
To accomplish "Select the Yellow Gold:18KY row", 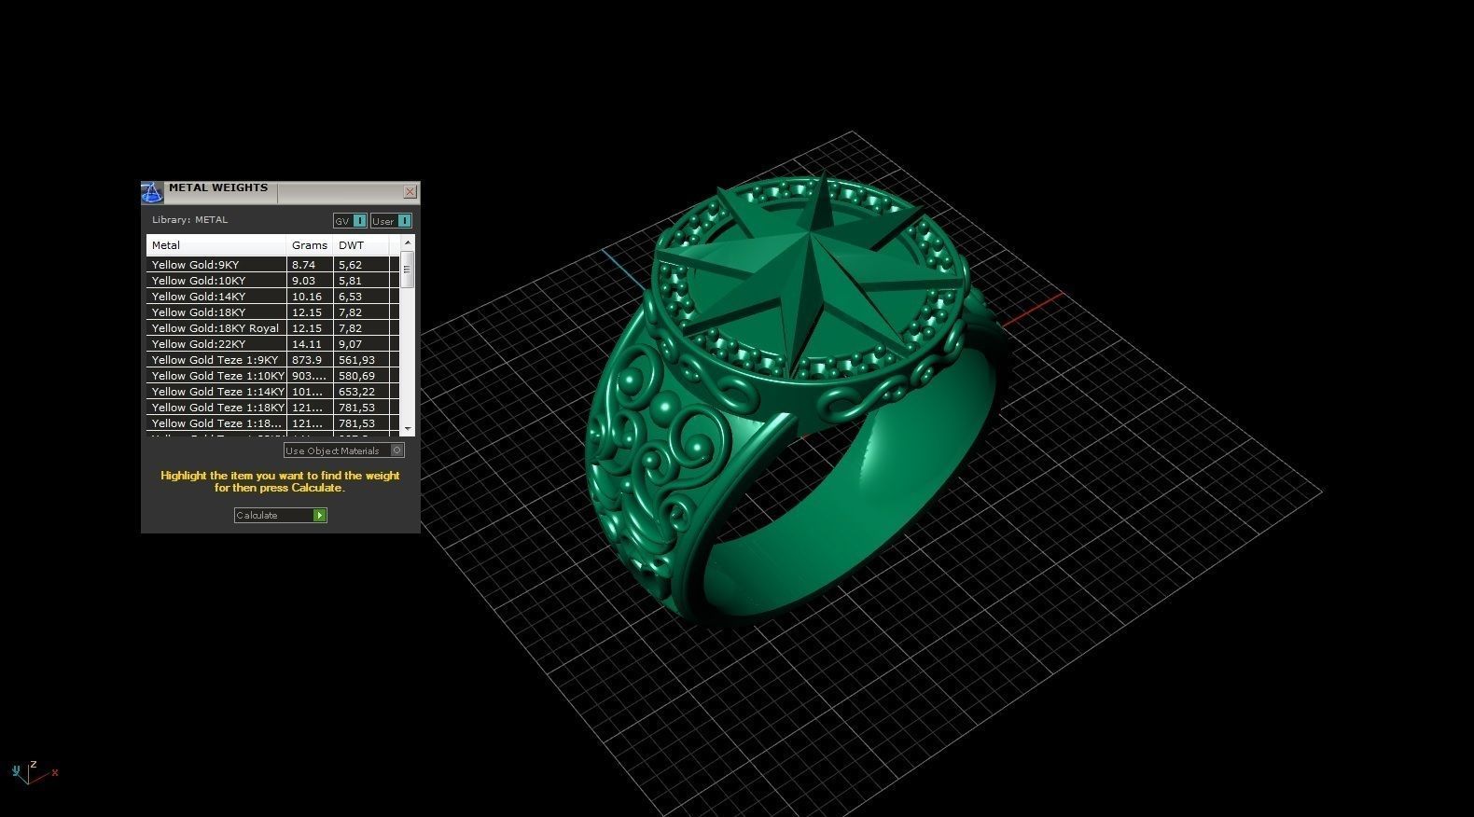I will click(x=272, y=312).
